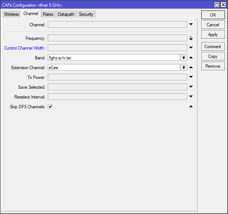Open the Band dropdown list
The image size is (228, 214).
pos(184,58)
